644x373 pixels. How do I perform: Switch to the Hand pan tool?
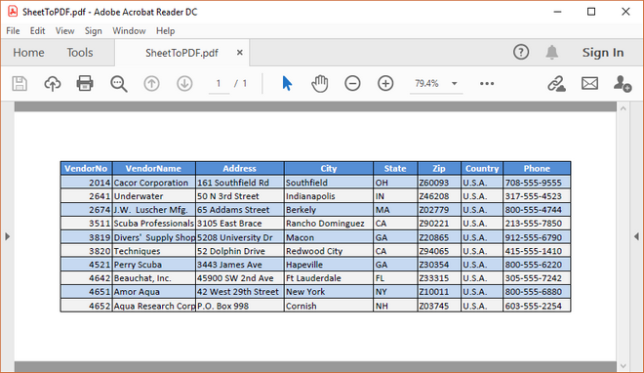[319, 83]
